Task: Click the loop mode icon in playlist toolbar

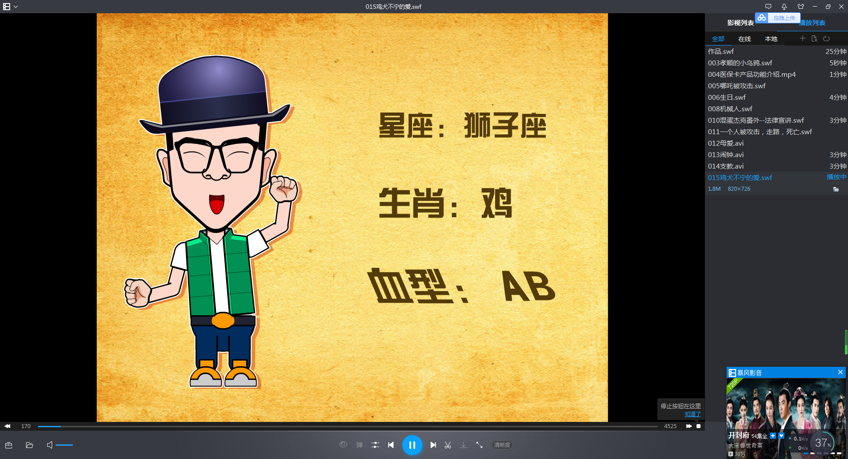Action: click(x=826, y=38)
